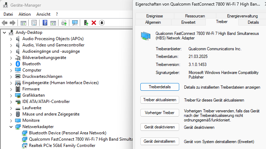Collapse the Andy-Desktop root node
Viewport: 266px width, 149px height.
[5, 32]
